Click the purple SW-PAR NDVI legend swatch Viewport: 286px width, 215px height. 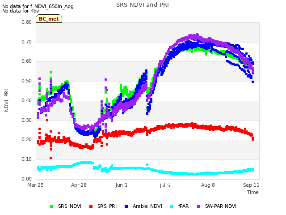tap(198, 206)
